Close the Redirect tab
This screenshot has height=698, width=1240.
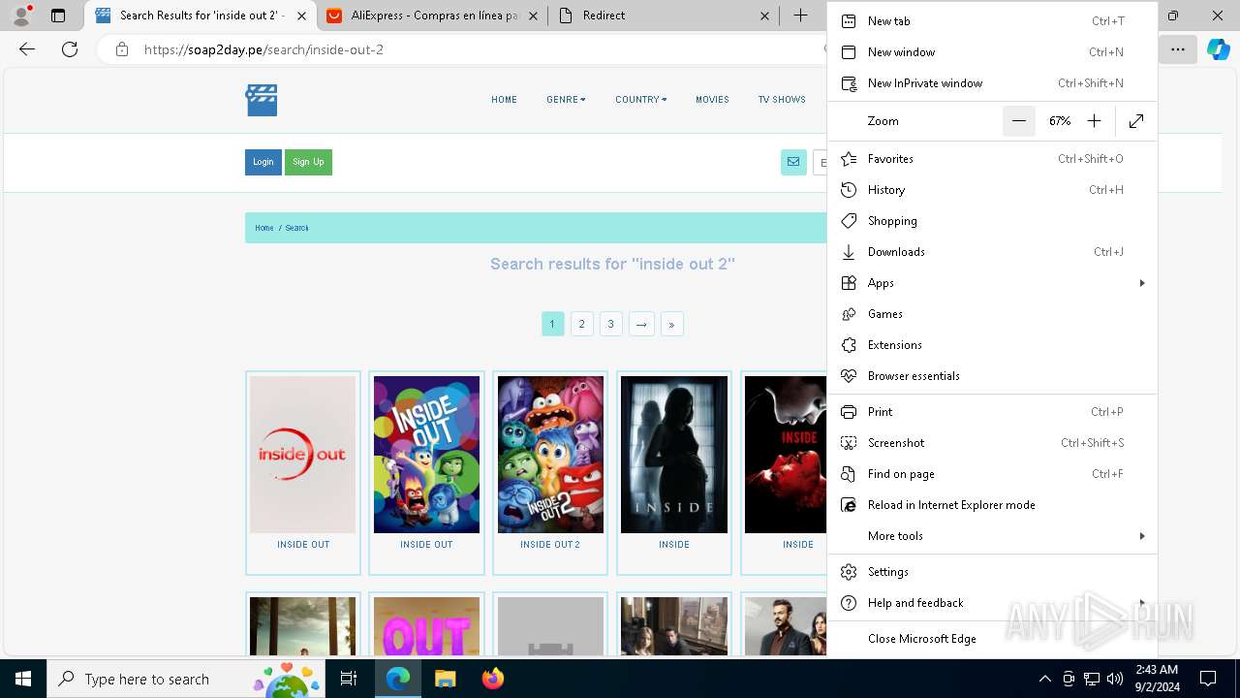coord(765,16)
